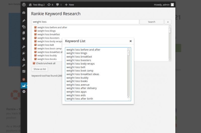Open the New content menu

click(x=71, y=5)
